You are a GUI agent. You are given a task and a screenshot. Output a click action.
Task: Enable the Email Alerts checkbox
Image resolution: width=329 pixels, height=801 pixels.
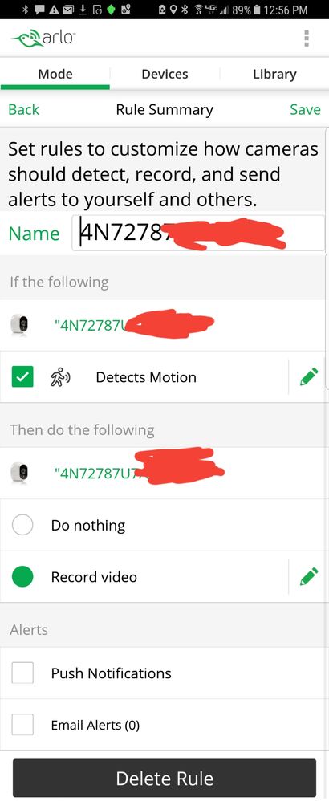point(22,725)
